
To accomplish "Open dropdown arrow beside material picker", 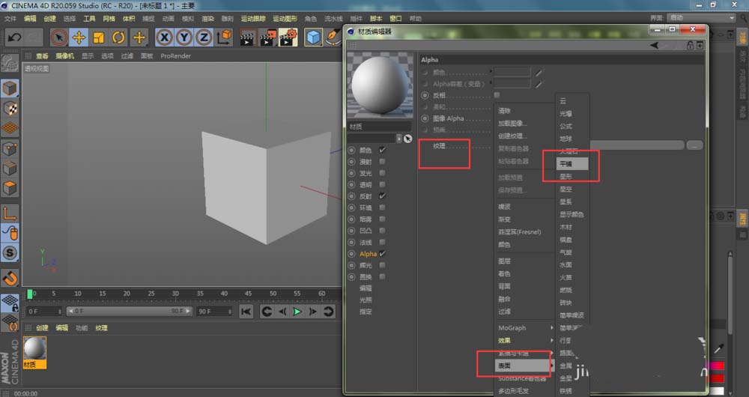I will (x=399, y=139).
